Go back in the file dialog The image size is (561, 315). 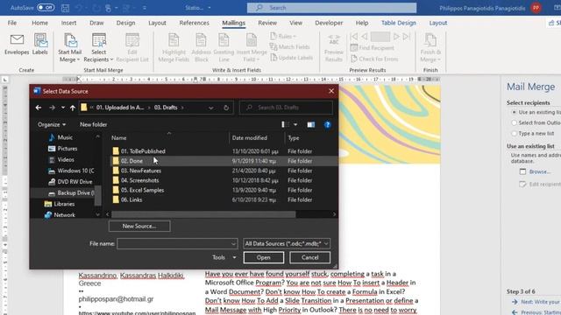39,108
